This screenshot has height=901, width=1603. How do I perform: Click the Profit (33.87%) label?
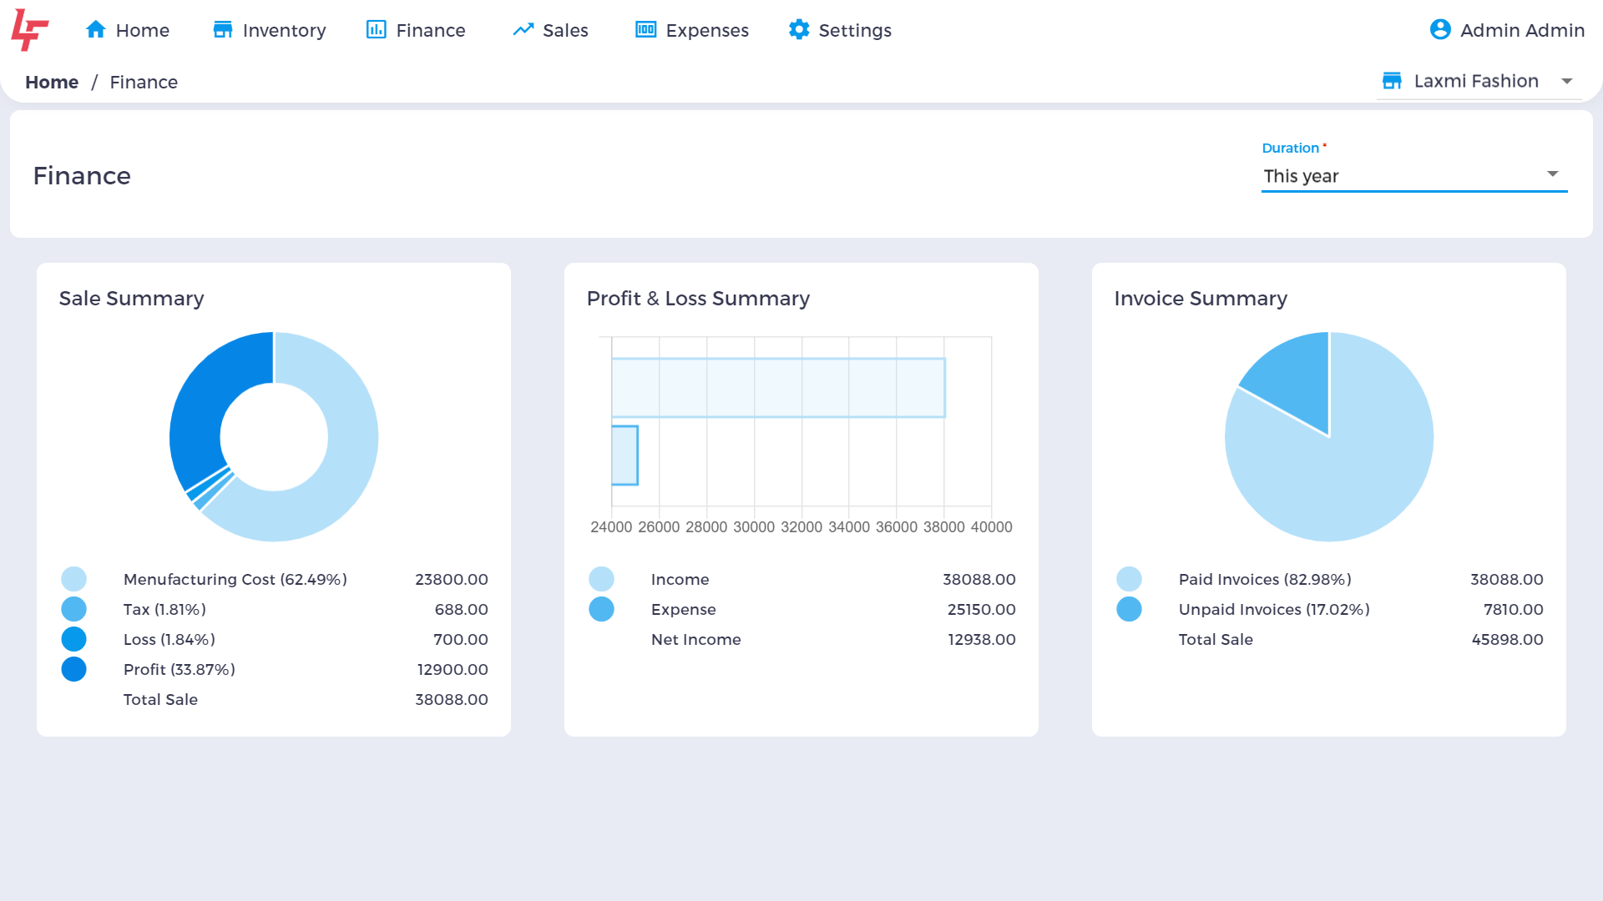tap(180, 670)
